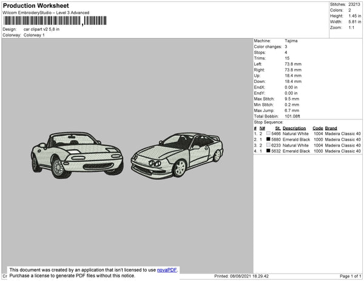Click the Natural White swatch in stop 1

pos(268,133)
